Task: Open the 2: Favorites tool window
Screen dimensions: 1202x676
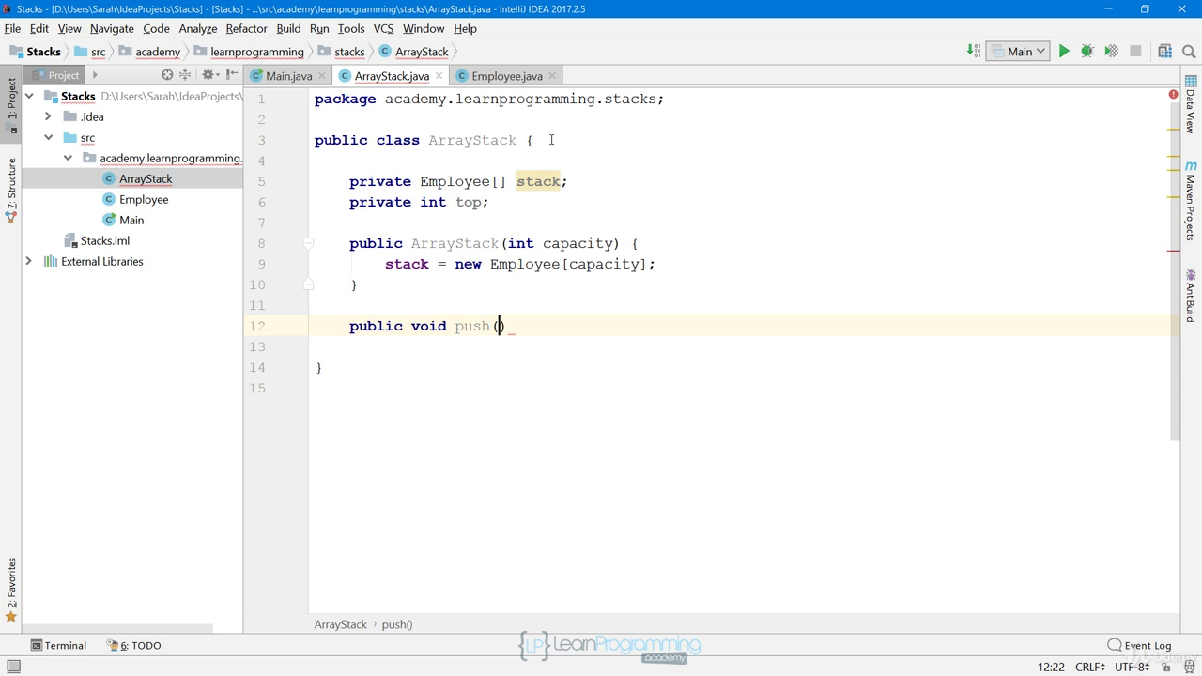Action: click(11, 590)
